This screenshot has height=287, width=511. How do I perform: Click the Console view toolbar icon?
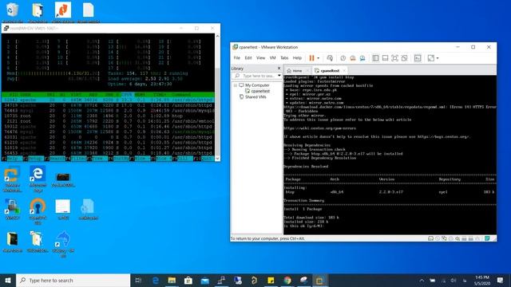tap(418, 58)
